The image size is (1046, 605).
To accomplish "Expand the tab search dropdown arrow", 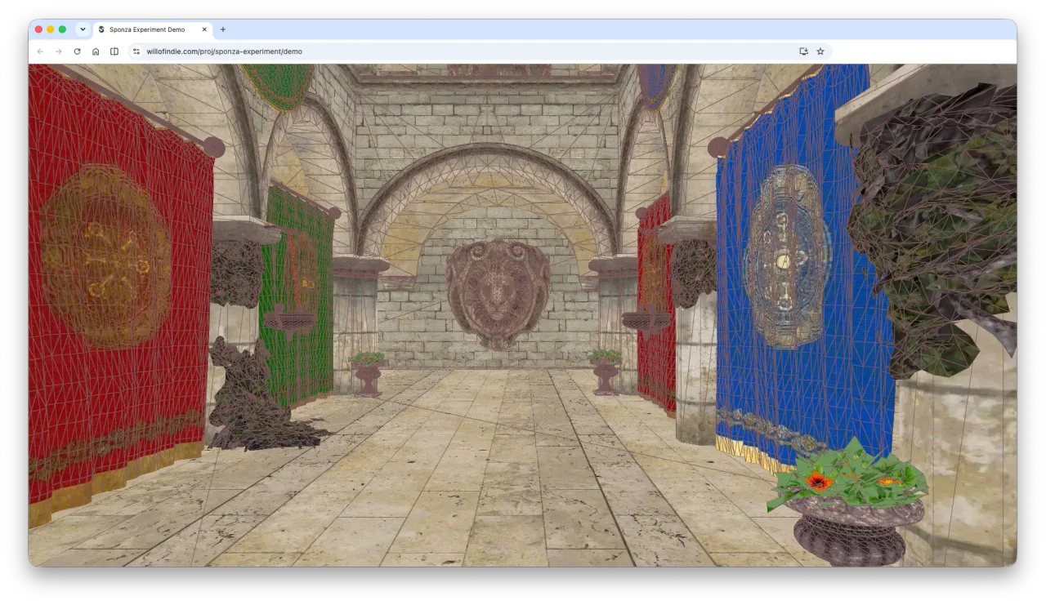I will click(83, 29).
